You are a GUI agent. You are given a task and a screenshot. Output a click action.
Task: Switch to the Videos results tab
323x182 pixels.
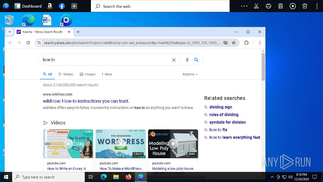click(66, 74)
